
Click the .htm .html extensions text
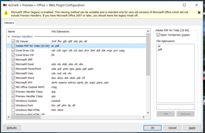(x=57, y=110)
